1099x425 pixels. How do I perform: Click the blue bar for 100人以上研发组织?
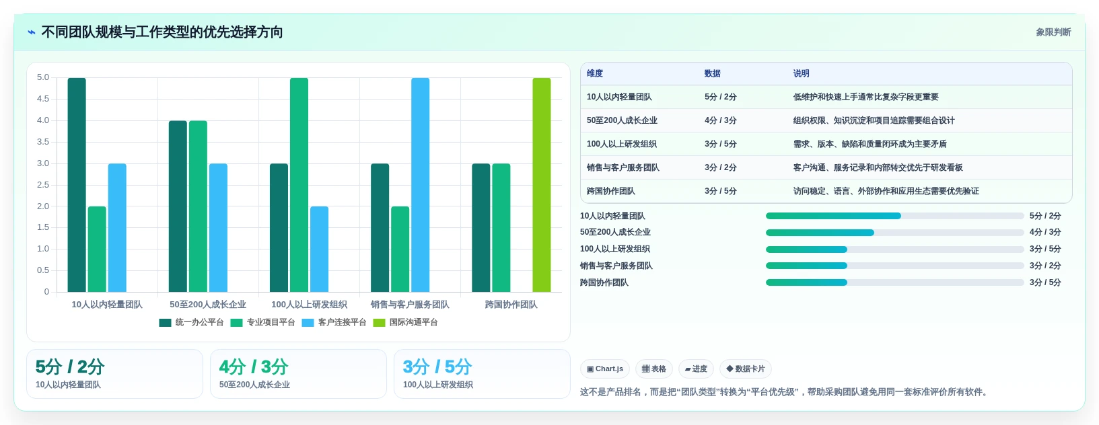(319, 249)
